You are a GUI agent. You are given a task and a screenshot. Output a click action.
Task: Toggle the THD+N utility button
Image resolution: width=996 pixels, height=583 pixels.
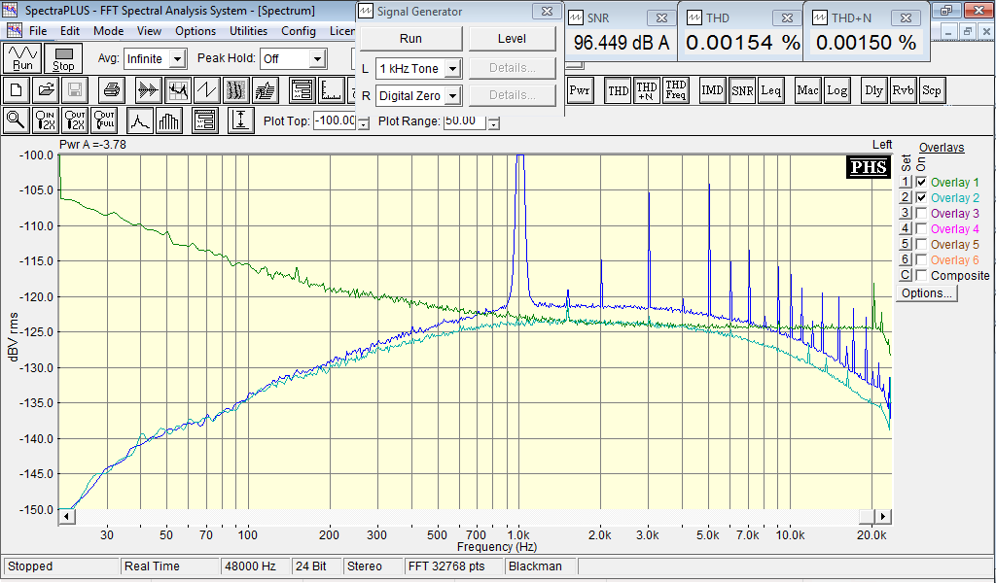coord(647,90)
